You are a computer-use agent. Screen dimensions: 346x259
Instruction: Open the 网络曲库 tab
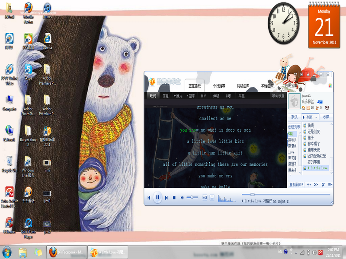click(243, 85)
